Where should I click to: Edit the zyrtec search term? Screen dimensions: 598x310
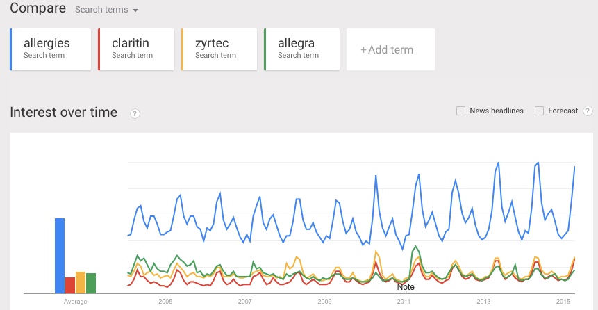(x=219, y=49)
